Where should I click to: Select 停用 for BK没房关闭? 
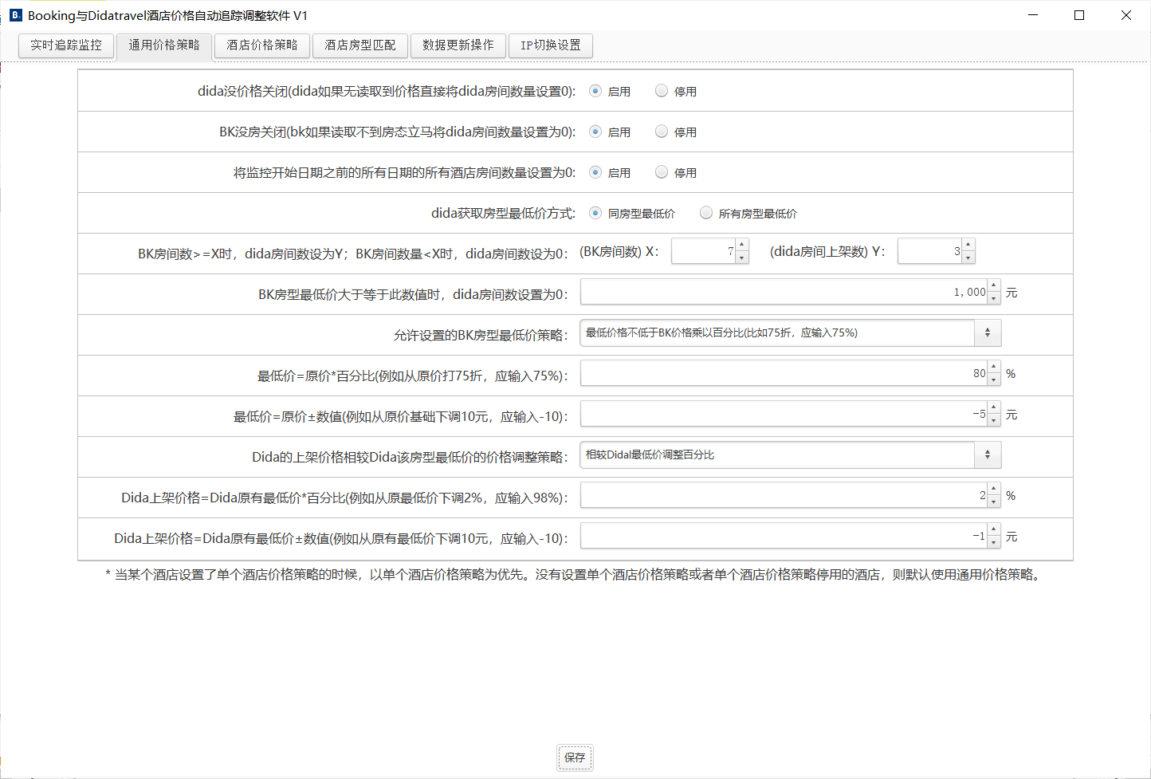(x=662, y=132)
